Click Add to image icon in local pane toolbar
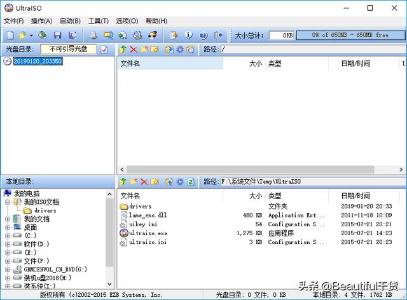Viewport: 407px width, 300px height. (x=169, y=182)
